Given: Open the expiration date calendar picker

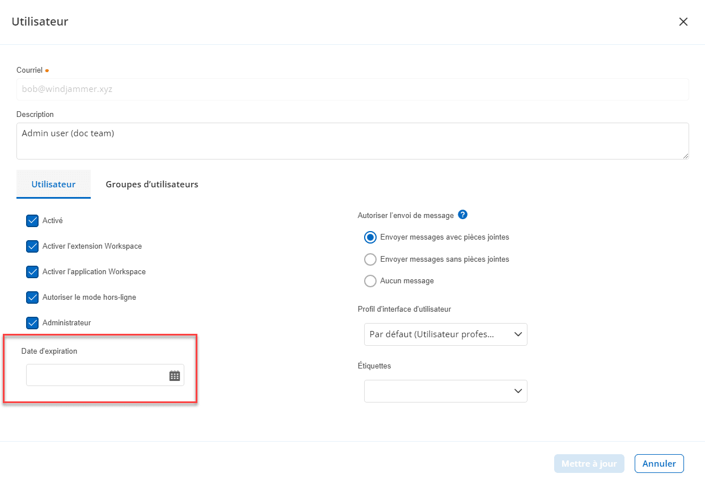Looking at the screenshot, I should (175, 375).
